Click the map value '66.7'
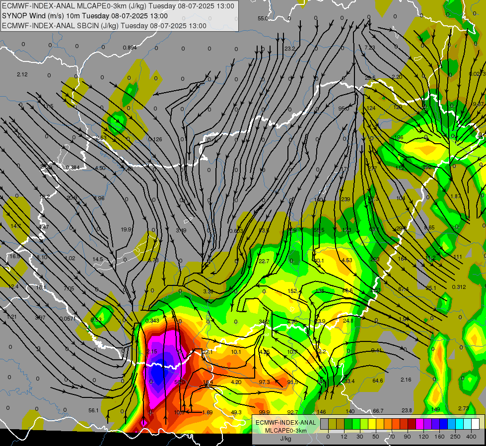This screenshot has height=446, width=486. [378, 411]
